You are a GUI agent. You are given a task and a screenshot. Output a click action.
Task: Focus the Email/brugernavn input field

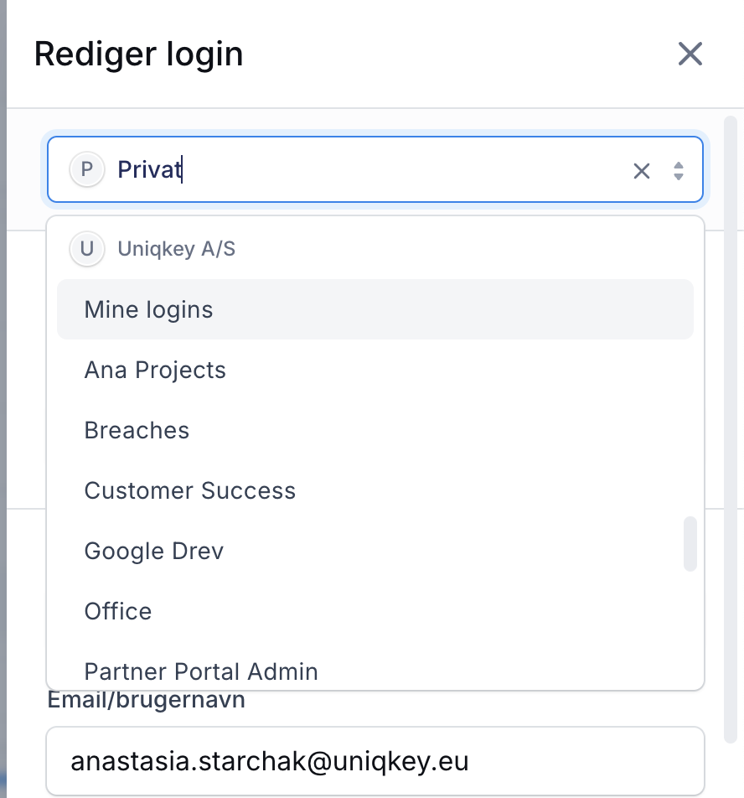pos(375,761)
